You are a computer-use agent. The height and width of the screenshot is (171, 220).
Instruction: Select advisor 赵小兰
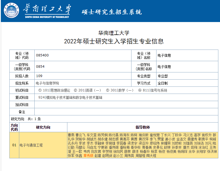(x=118, y=156)
